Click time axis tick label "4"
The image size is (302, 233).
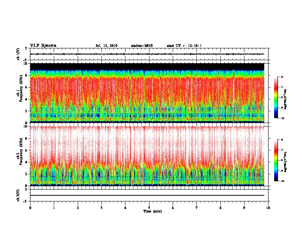pyautogui.click(x=125, y=208)
